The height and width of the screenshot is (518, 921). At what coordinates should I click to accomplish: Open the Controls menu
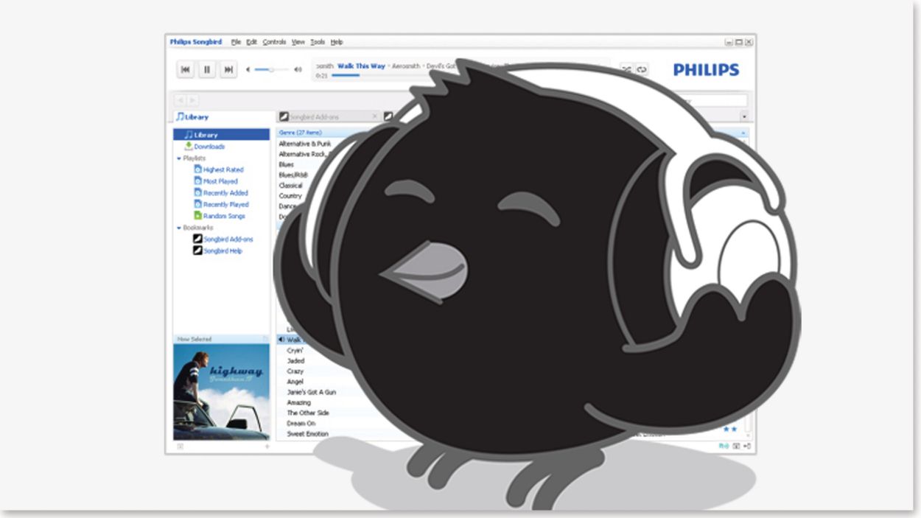pyautogui.click(x=274, y=42)
